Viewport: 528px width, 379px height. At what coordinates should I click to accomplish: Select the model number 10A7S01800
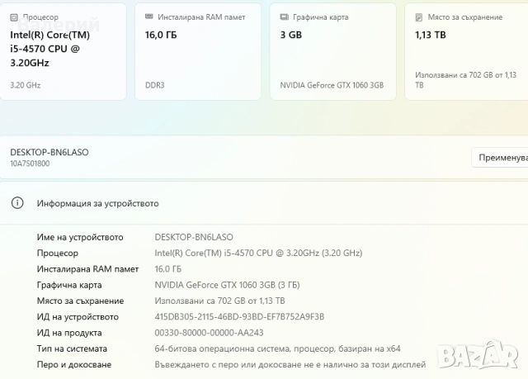[30, 163]
